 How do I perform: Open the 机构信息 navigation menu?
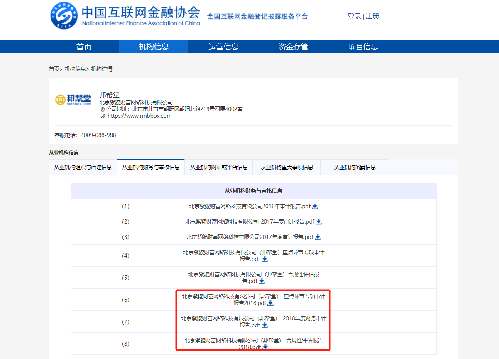tap(154, 47)
